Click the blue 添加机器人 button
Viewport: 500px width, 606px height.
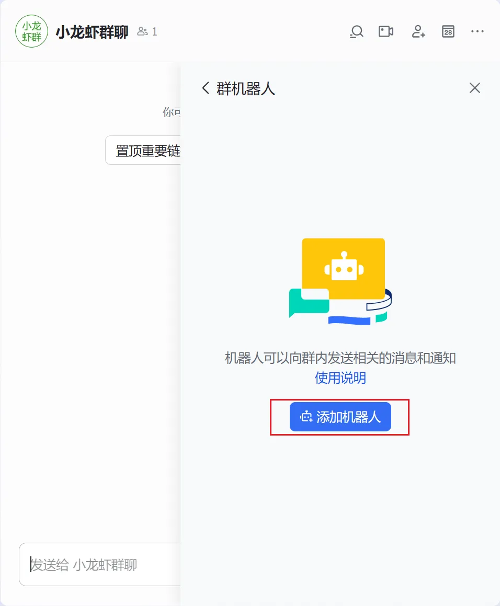point(340,417)
